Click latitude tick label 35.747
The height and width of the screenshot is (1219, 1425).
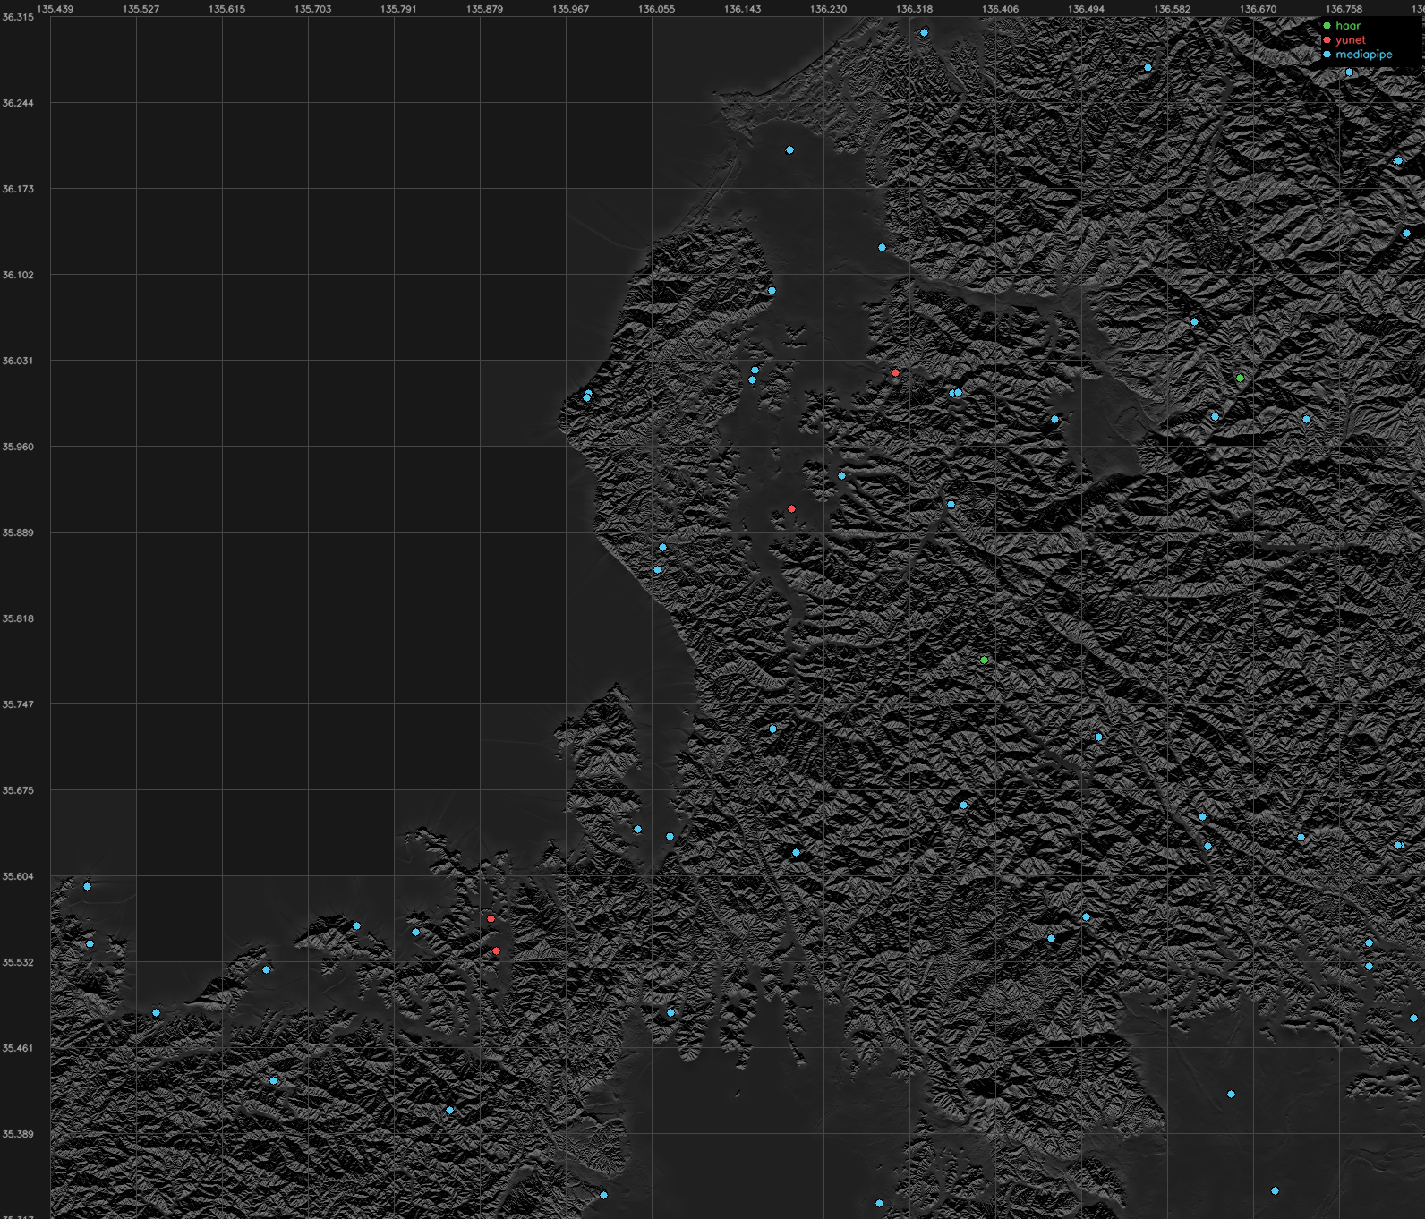pyautogui.click(x=18, y=704)
